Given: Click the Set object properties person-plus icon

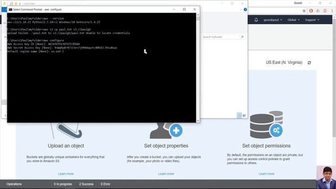Looking at the screenshot, I should (166, 130).
